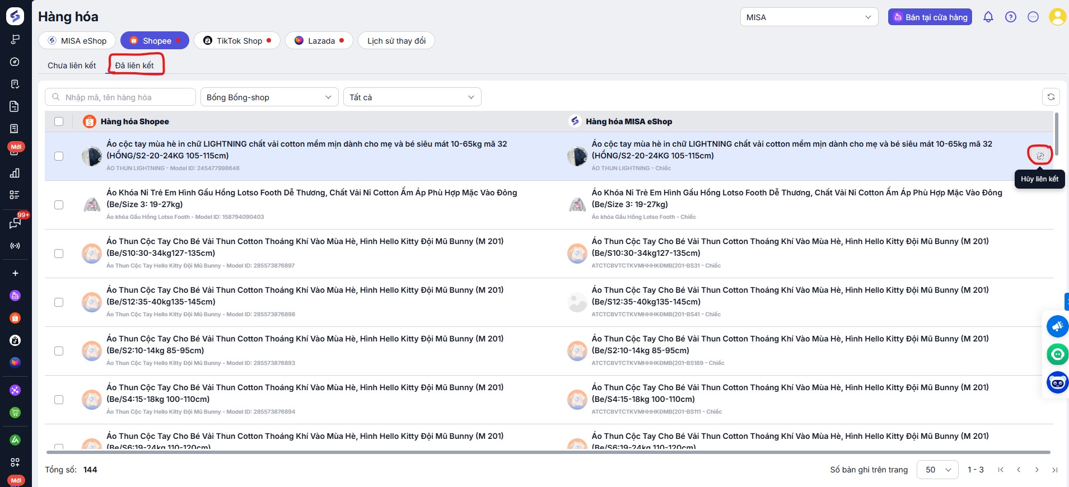
Task: Open the Tất cả filter dropdown
Action: pyautogui.click(x=412, y=97)
